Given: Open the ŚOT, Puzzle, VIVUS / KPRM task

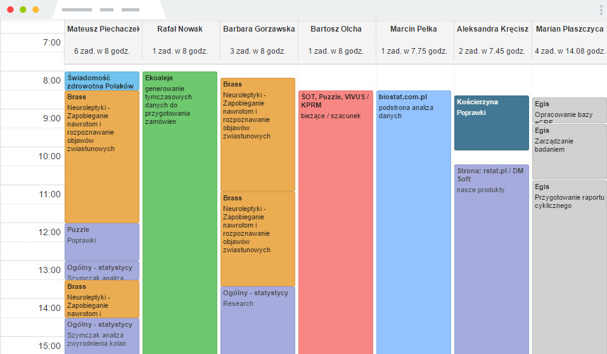Looking at the screenshot, I should pyautogui.click(x=336, y=223).
